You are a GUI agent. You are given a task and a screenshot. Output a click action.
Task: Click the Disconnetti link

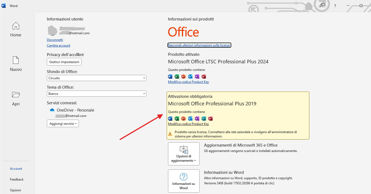tap(55, 40)
